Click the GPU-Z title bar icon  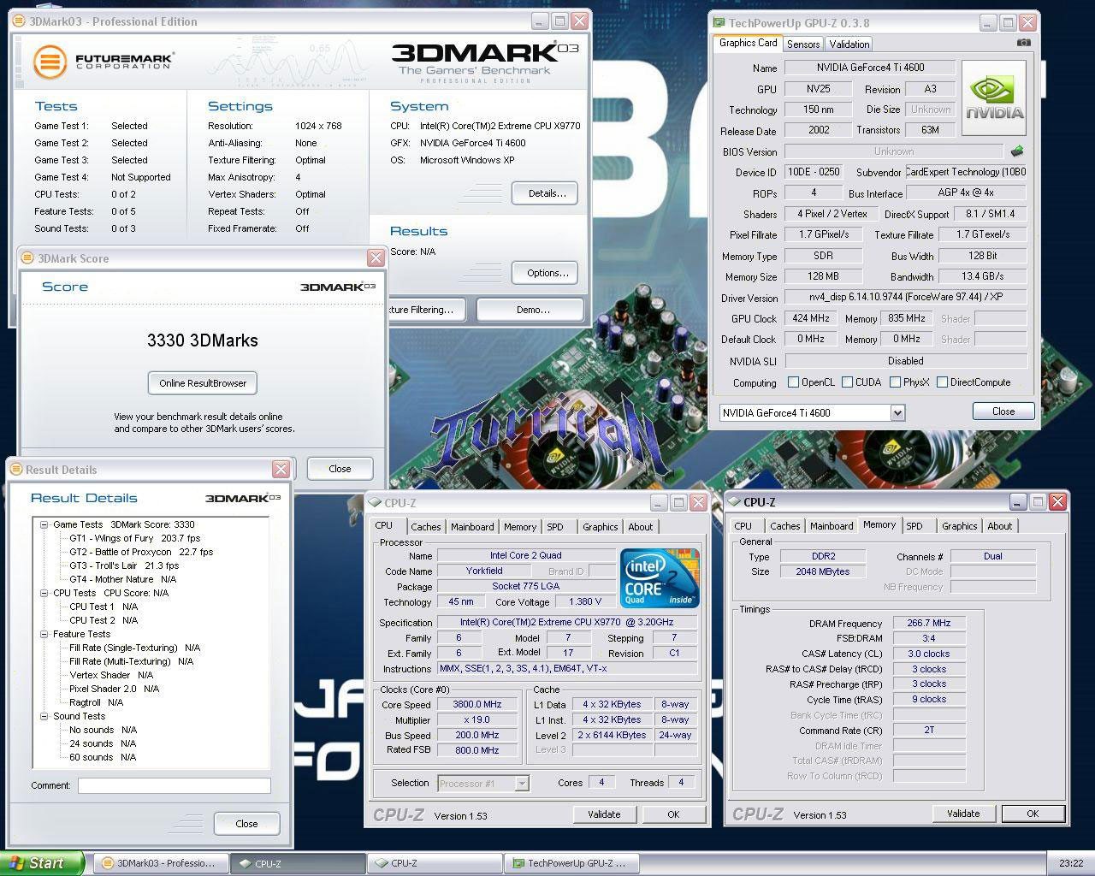tap(719, 23)
